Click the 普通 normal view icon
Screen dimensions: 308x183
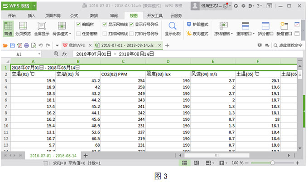tap(8, 28)
